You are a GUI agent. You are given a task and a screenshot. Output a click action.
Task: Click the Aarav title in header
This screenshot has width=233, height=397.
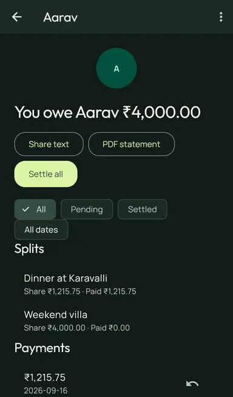pos(61,17)
